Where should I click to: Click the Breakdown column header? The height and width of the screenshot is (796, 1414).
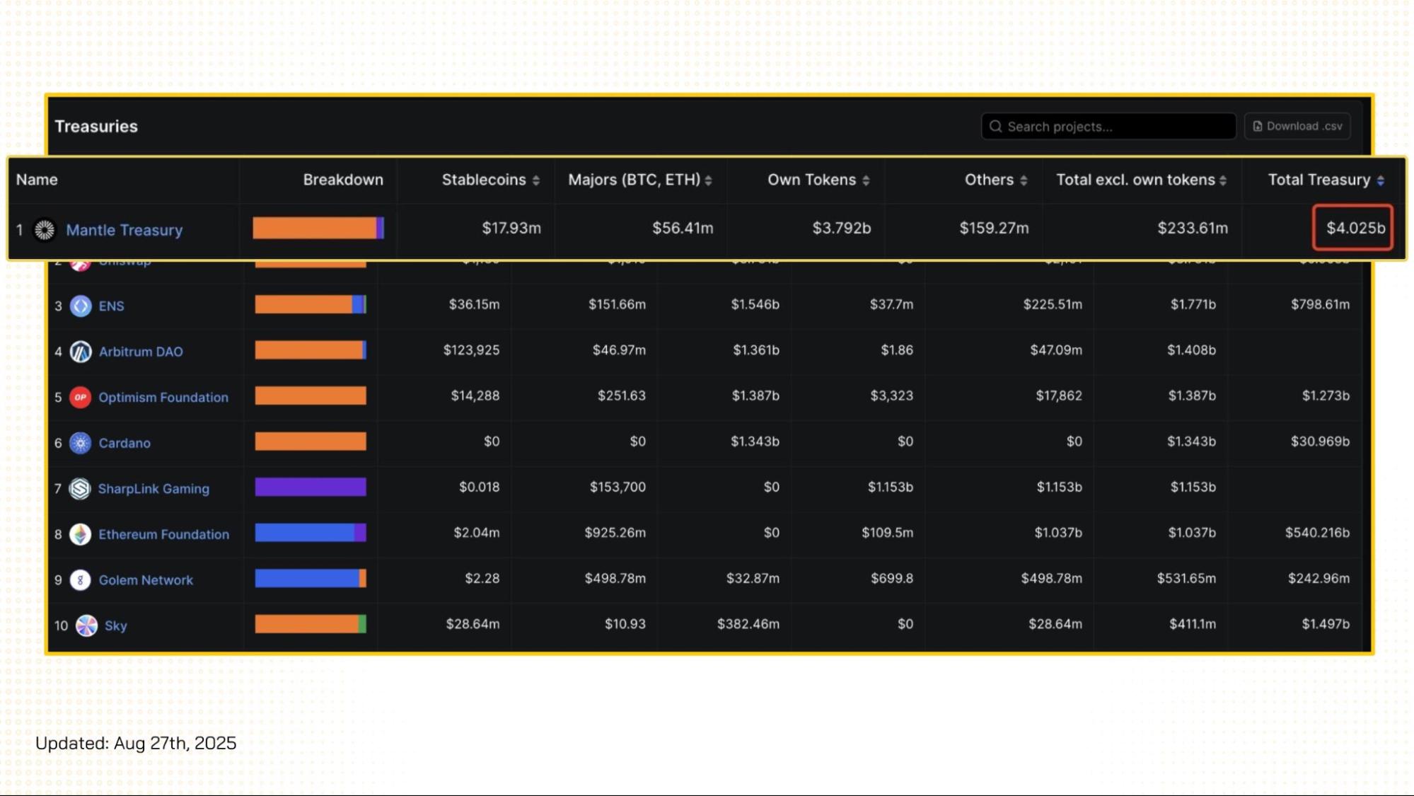(343, 180)
